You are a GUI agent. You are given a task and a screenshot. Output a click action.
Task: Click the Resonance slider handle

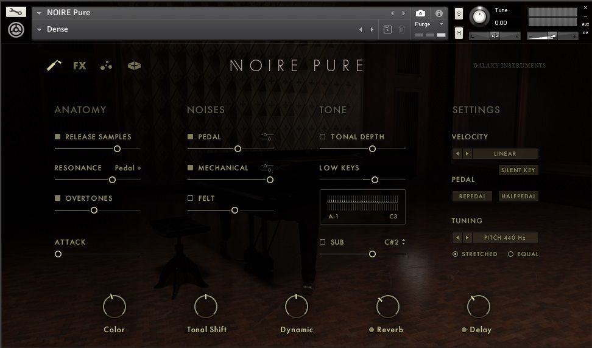tap(112, 180)
